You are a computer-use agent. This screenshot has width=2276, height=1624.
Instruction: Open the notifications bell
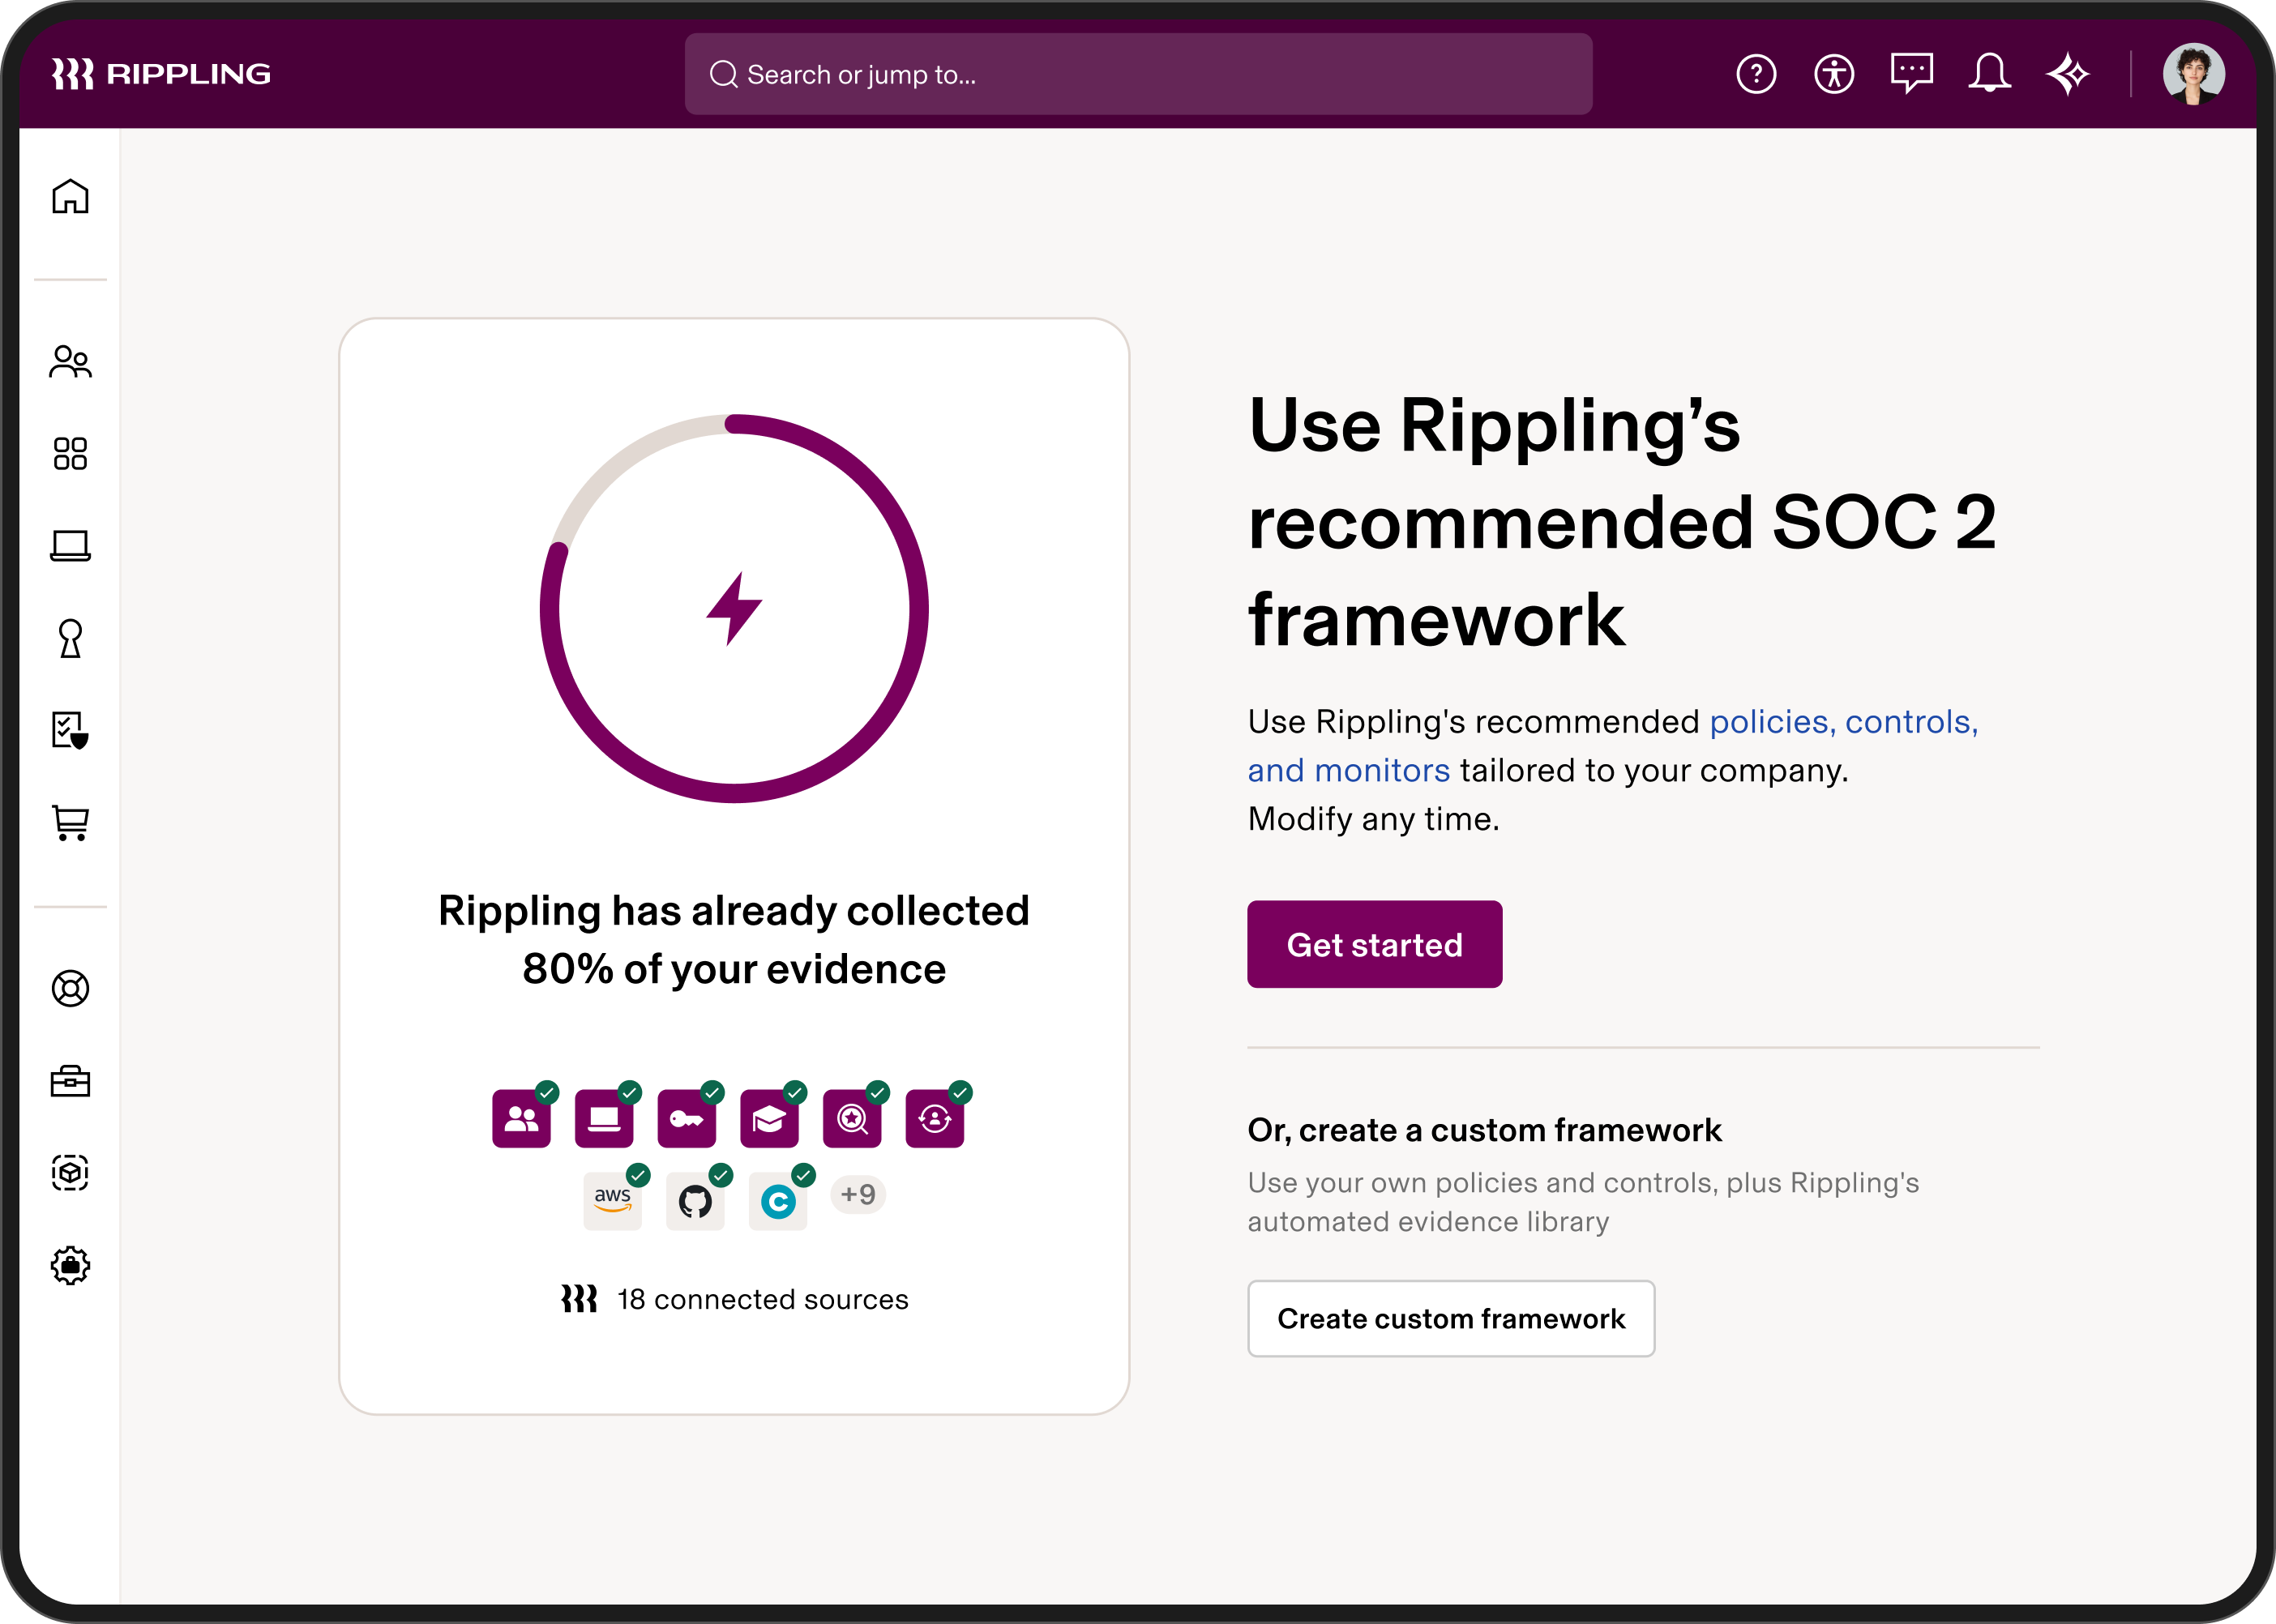coord(1990,72)
